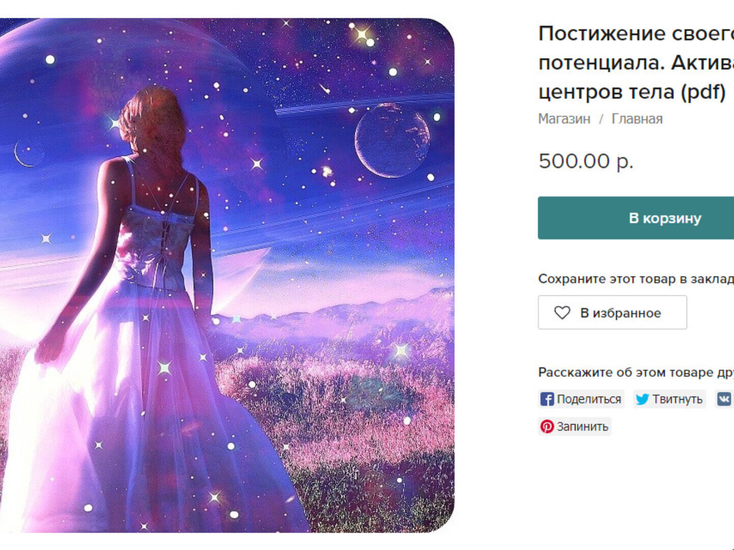Open the Магазин breadcrumb link
This screenshot has height=550, width=734.
coord(564,119)
